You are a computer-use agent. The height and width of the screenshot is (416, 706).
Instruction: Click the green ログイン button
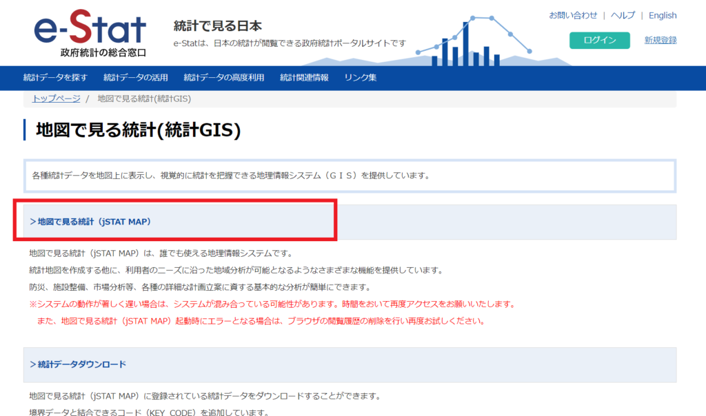(x=599, y=40)
